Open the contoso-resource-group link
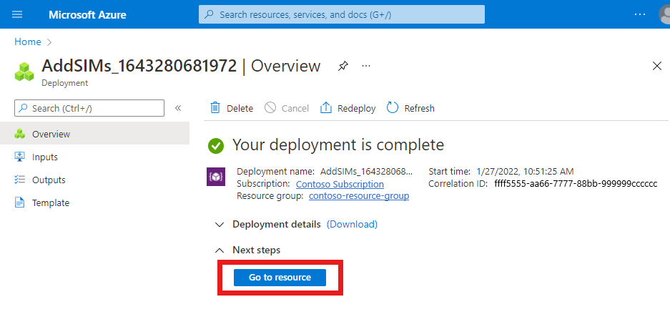 [x=359, y=195]
